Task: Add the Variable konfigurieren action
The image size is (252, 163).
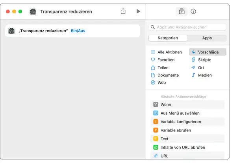Action: (x=181, y=122)
